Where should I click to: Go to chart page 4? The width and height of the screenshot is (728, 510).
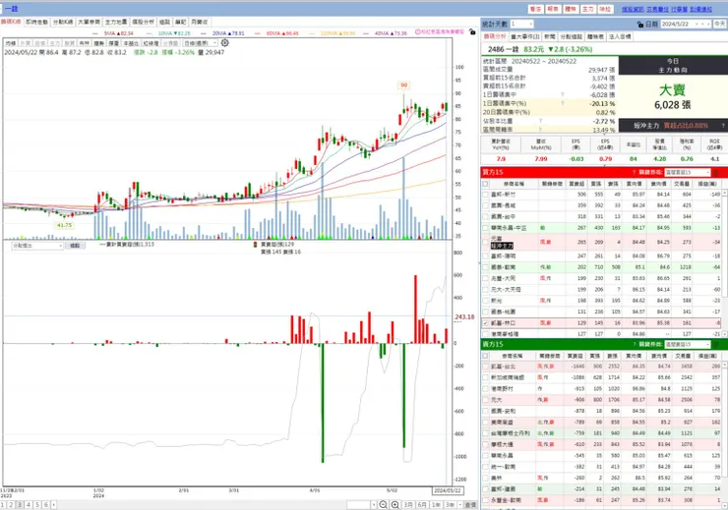pos(29,504)
